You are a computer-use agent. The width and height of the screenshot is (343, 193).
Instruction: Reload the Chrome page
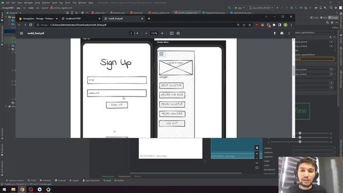click(x=31, y=25)
